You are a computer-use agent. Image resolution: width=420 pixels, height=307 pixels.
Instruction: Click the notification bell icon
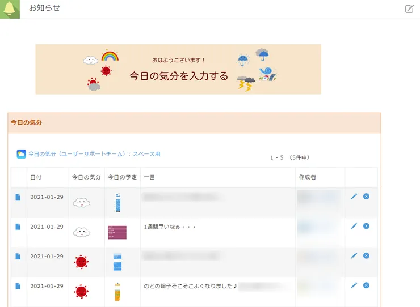pyautogui.click(x=10, y=8)
